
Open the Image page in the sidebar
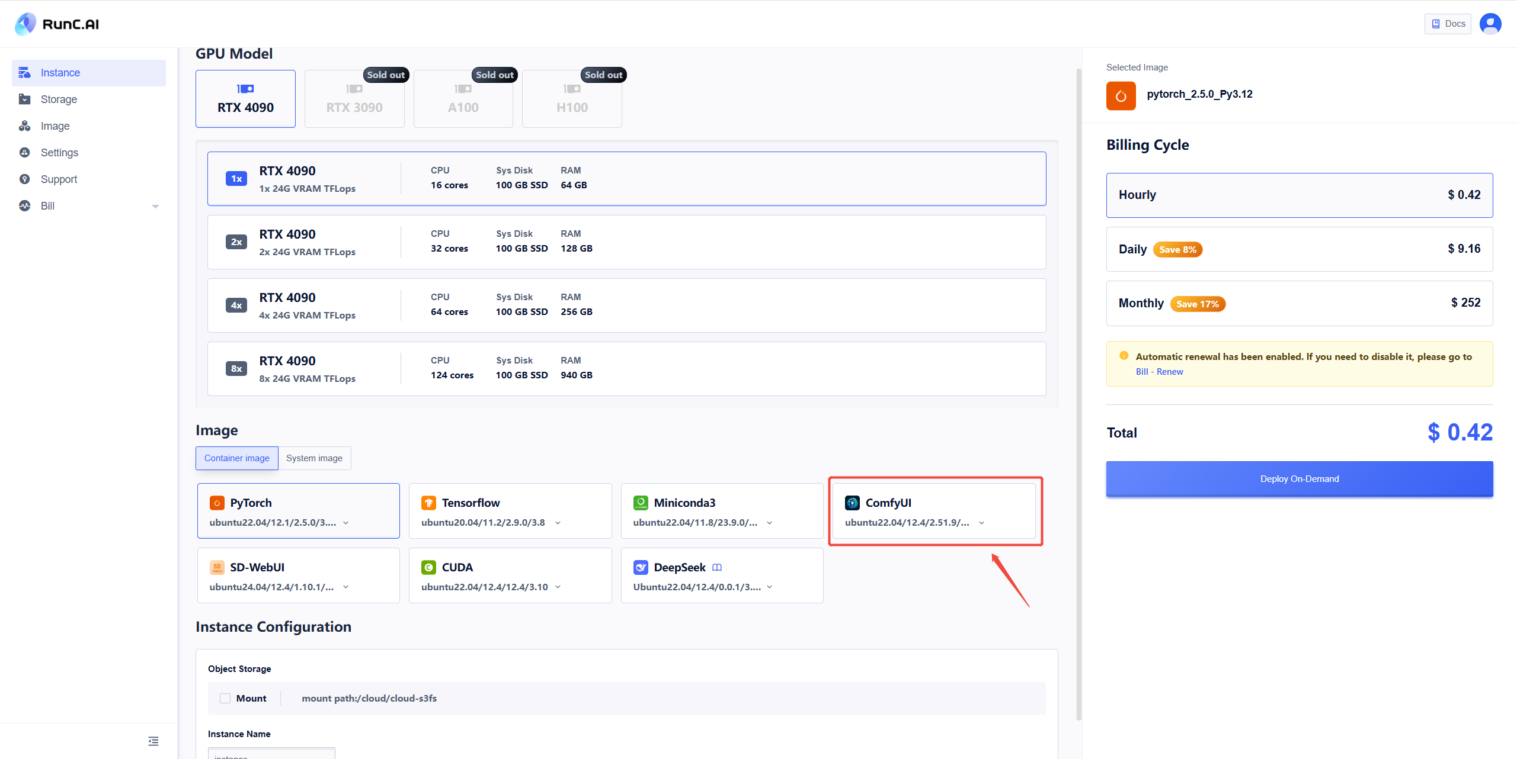click(89, 126)
